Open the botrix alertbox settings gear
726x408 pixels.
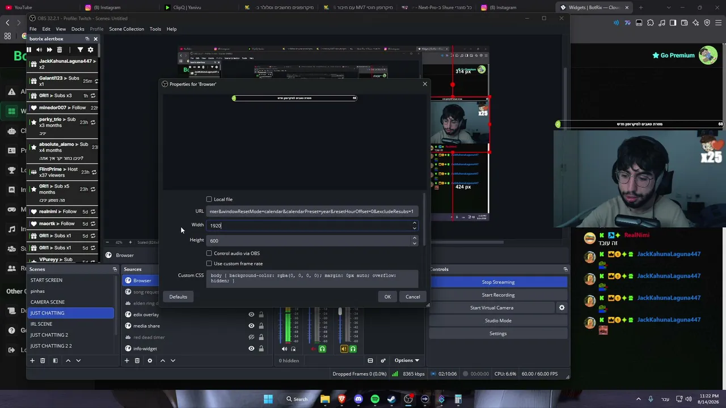click(90, 50)
